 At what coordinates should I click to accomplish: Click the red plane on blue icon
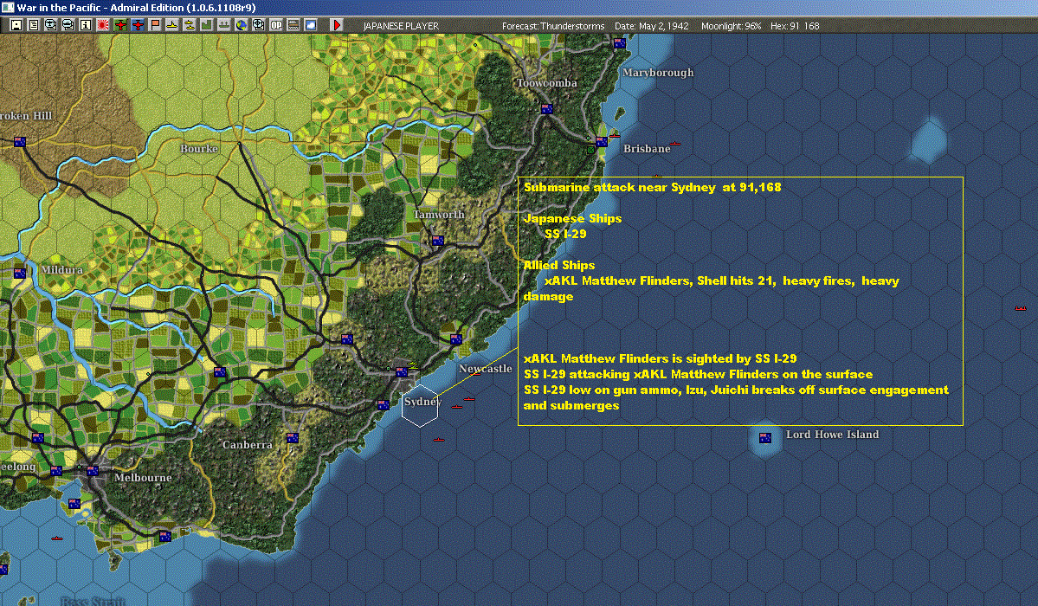(138, 25)
